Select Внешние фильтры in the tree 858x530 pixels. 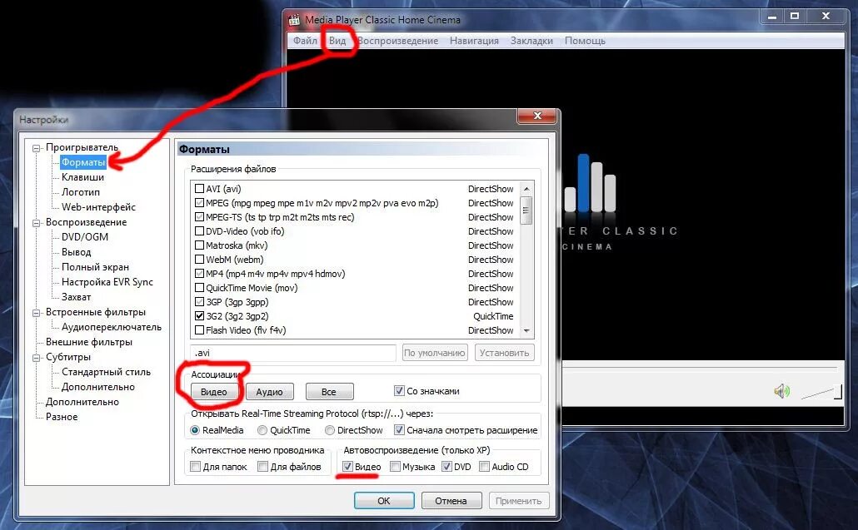[x=88, y=342]
